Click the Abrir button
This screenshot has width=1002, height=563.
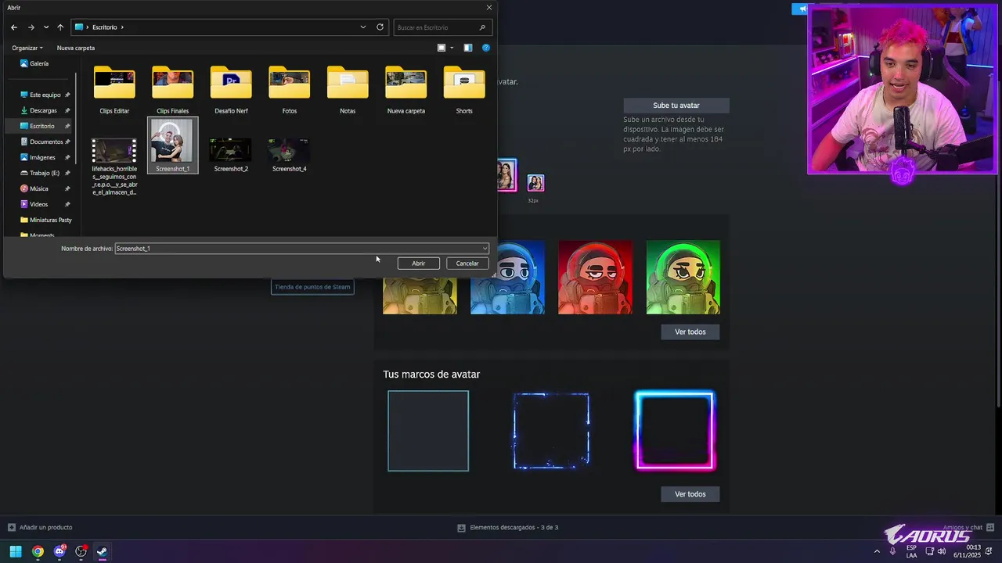[x=419, y=264]
